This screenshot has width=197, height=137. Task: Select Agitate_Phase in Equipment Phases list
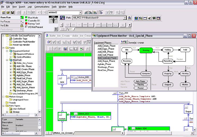pos(104,64)
